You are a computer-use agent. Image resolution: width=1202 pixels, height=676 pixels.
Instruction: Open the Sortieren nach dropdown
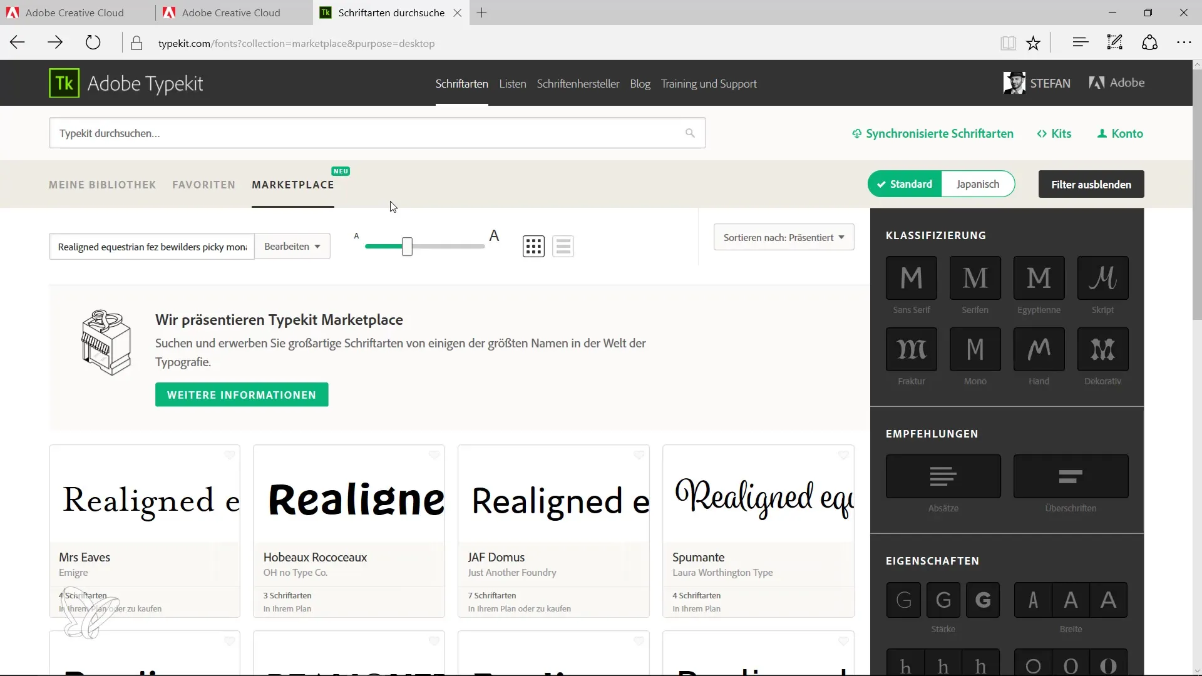point(784,237)
